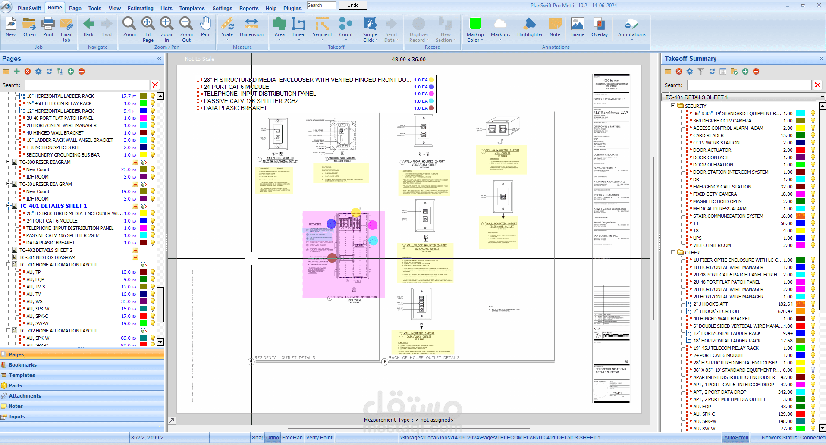Viewport: 826px width, 445px height.
Task: Click the Overlay icon
Action: [600, 28]
